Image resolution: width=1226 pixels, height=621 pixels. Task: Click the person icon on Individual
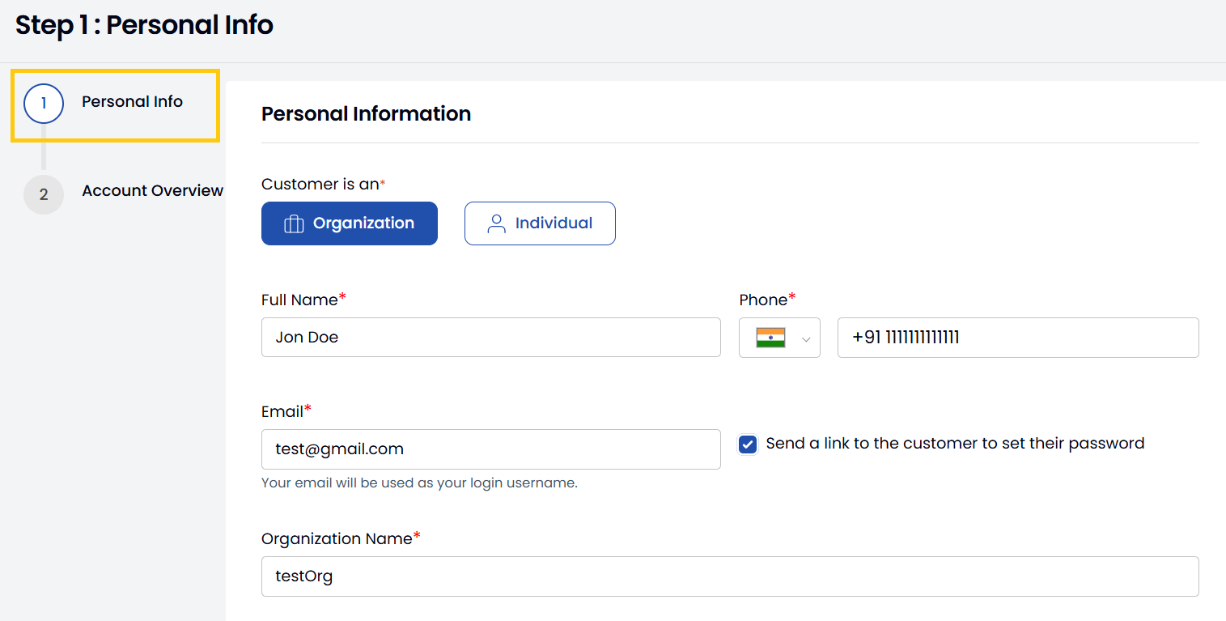(496, 223)
